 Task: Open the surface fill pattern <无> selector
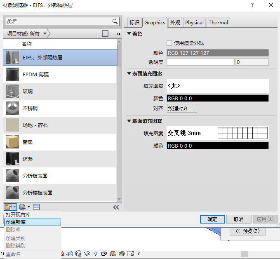click(217, 86)
